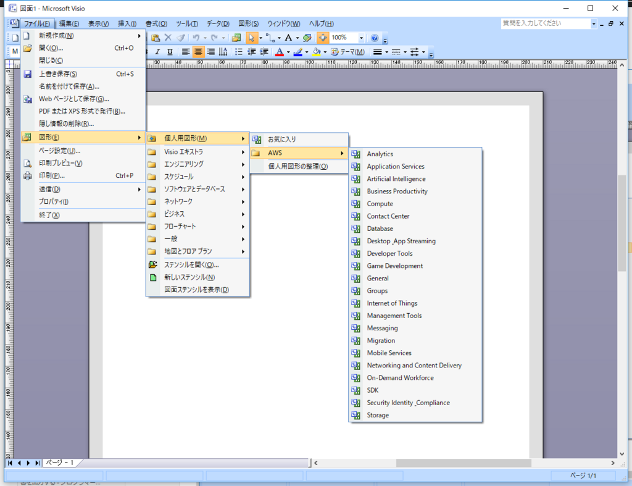Toggle Italic formatting
632x486 pixels.
point(157,52)
